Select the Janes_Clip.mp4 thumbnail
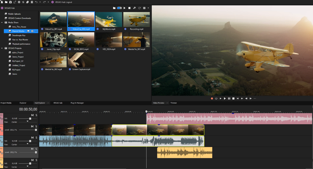 tap(53, 40)
